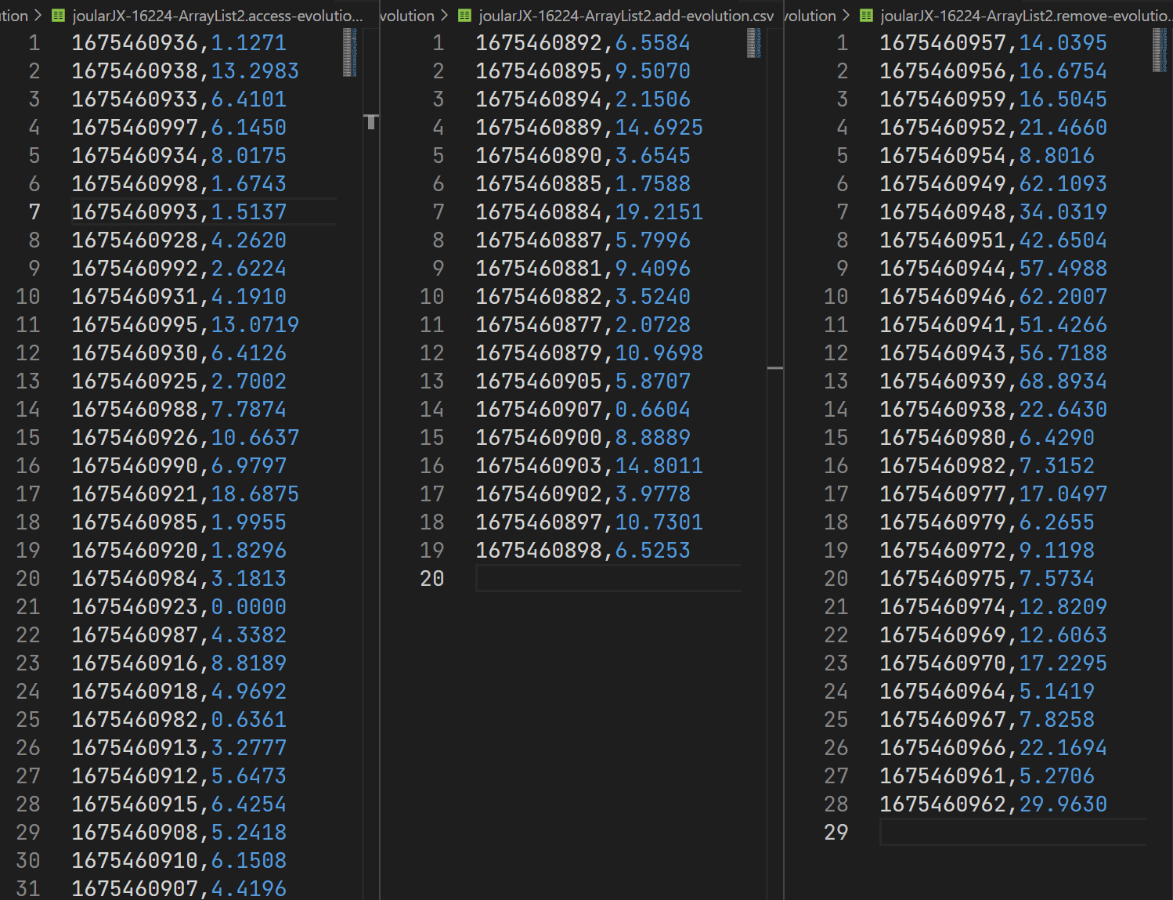
Task: Click the value 34.0319
Action: [x=1063, y=212]
